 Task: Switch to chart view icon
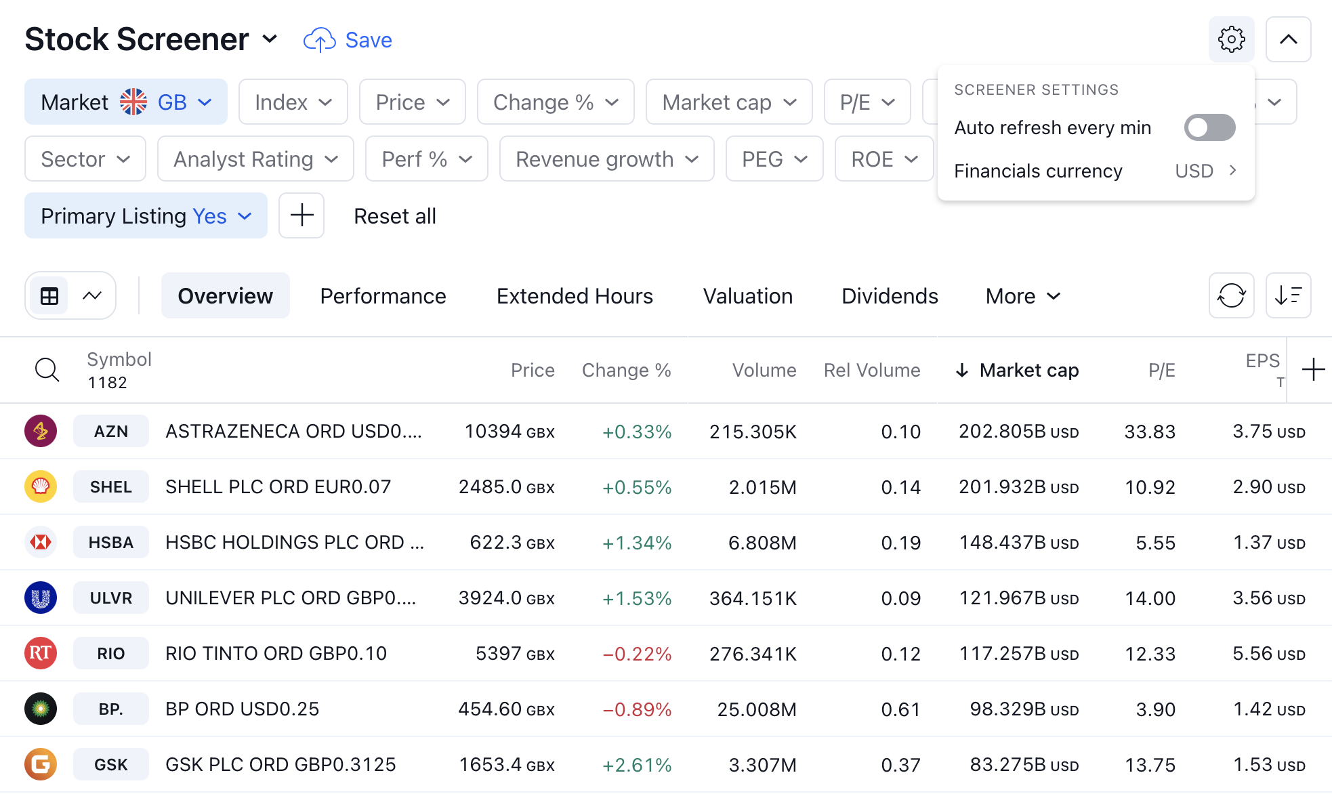(x=92, y=296)
